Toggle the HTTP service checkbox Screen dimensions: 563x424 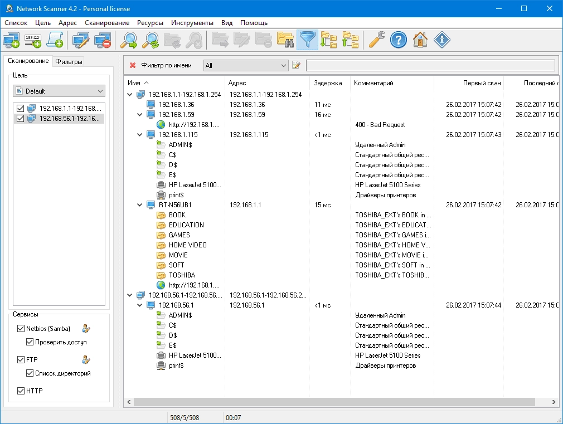pyautogui.click(x=21, y=391)
